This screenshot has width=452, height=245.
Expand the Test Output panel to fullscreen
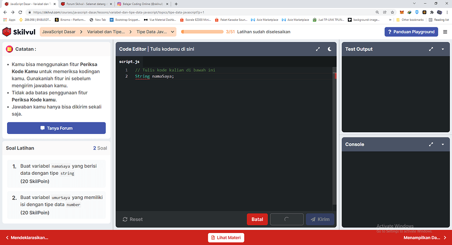(x=431, y=49)
